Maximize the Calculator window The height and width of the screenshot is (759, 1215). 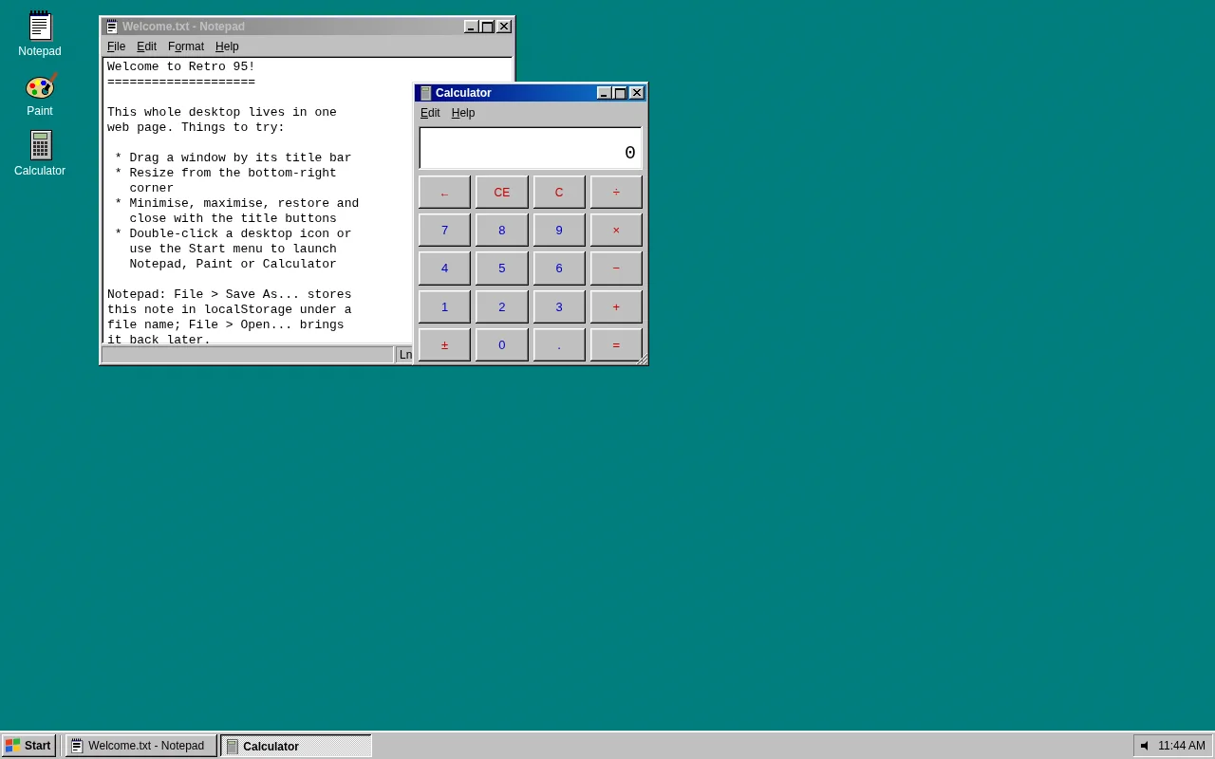click(x=620, y=93)
